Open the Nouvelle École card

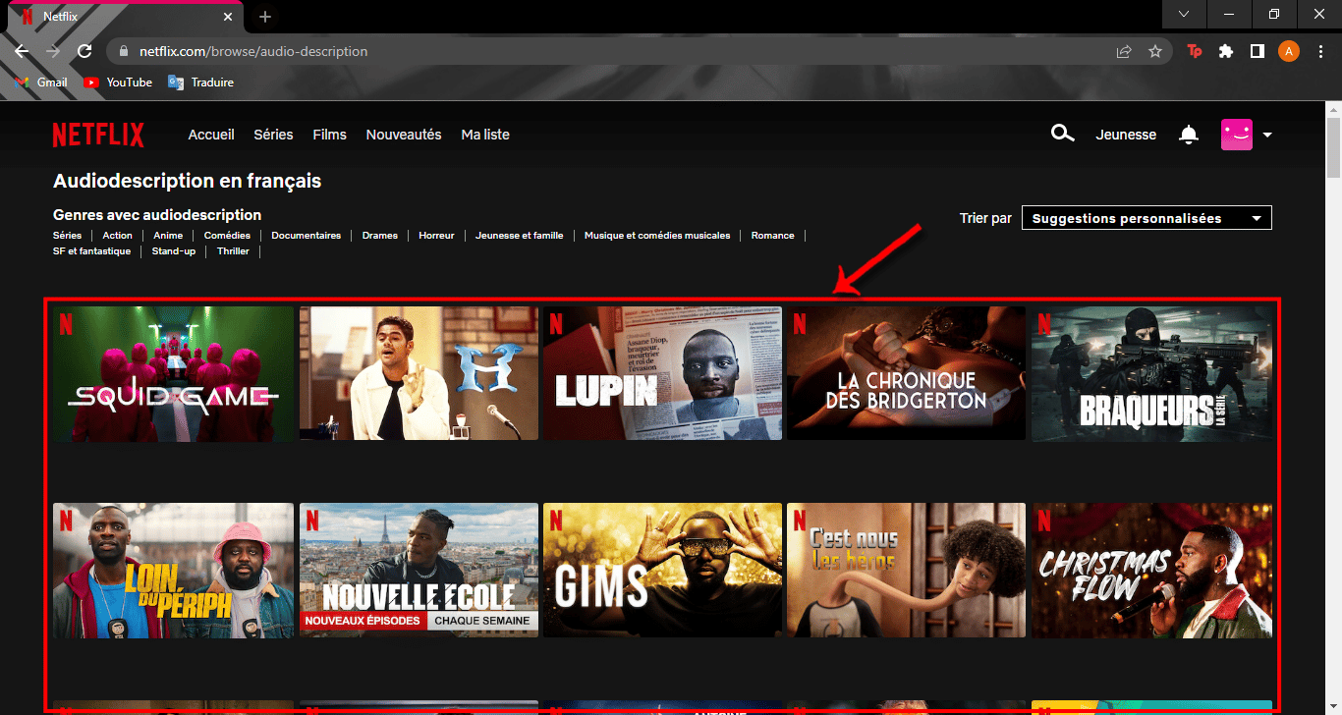[419, 571]
